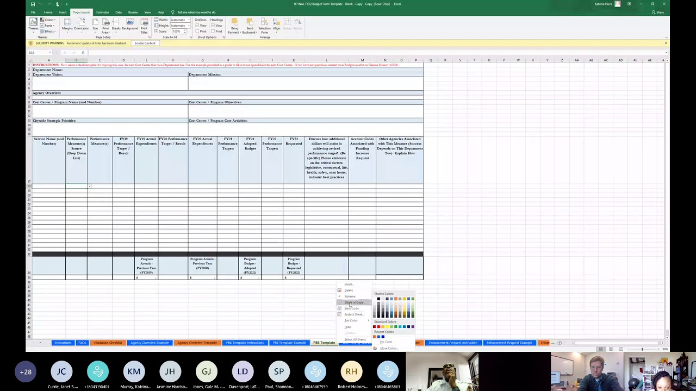Expand the Name Box dropdown
This screenshot has height=391, width=696.
[x=50, y=53]
